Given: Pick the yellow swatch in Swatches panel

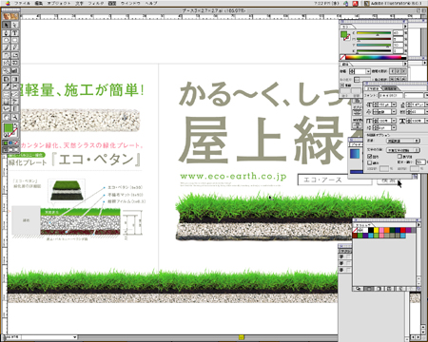Looking at the screenshot, I should click(376, 230).
